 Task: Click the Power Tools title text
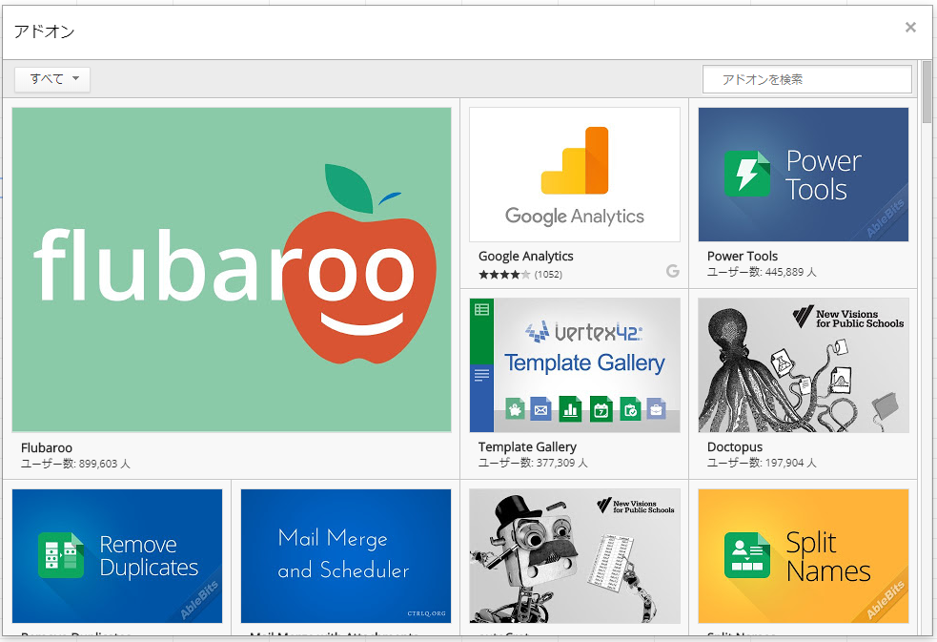point(743,256)
